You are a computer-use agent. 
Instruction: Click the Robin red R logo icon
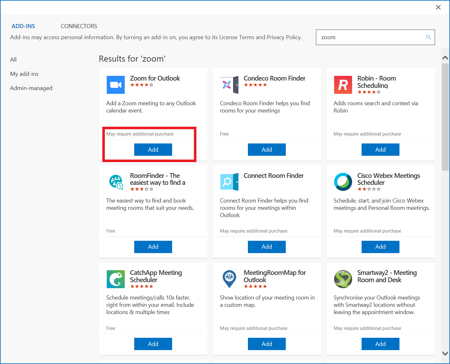pyautogui.click(x=343, y=85)
